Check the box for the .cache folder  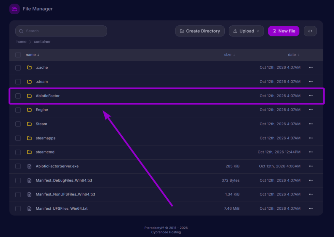18,68
